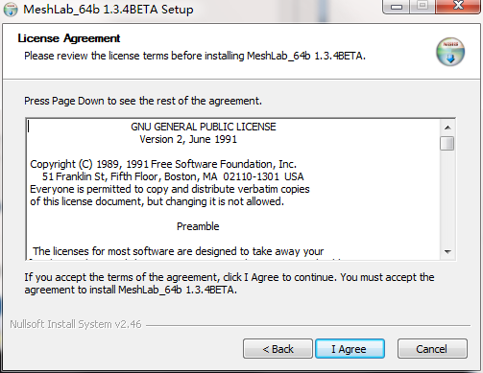Viewport: 483px width, 373px height.
Task: Click the Nullsoft Install System v2.46 label
Action: coord(76,324)
